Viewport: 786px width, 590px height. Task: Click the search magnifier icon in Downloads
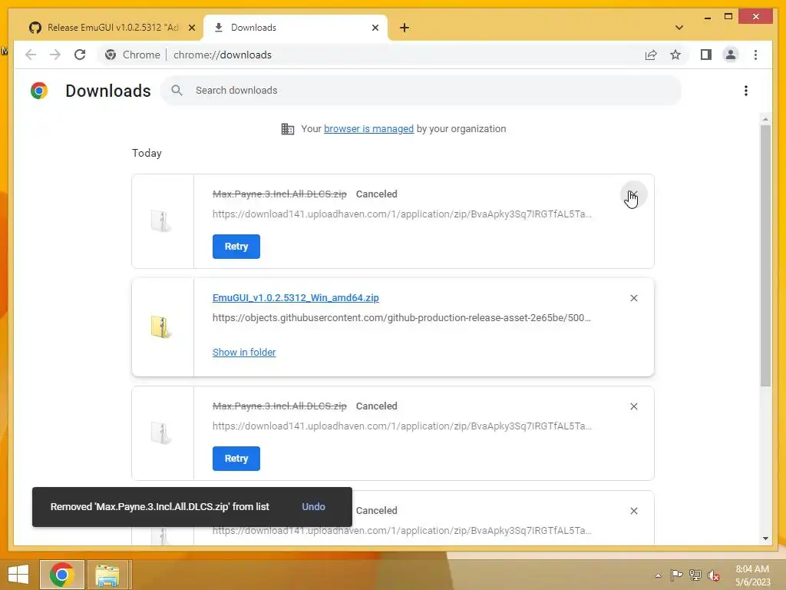coord(177,91)
